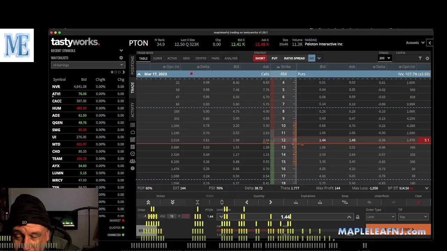This screenshot has height=251, width=447.
Task: Redo order change arrow
Action: [394, 202]
